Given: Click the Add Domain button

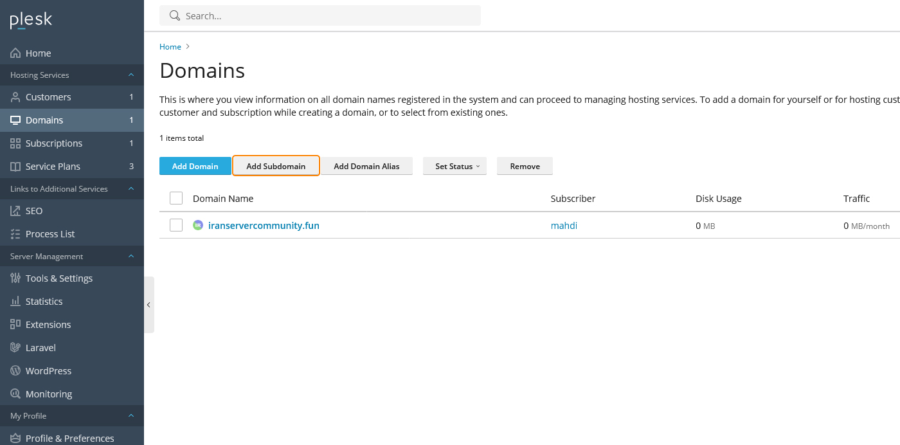Looking at the screenshot, I should pyautogui.click(x=195, y=165).
